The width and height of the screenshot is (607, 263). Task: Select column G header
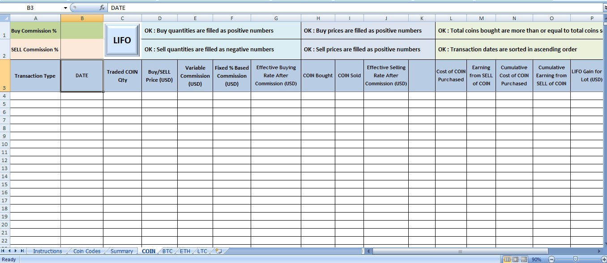pyautogui.click(x=276, y=18)
